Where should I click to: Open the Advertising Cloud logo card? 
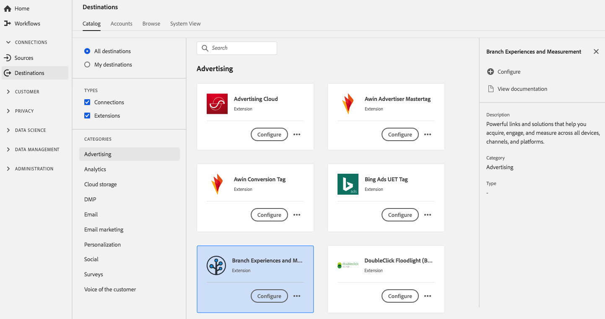[217, 104]
